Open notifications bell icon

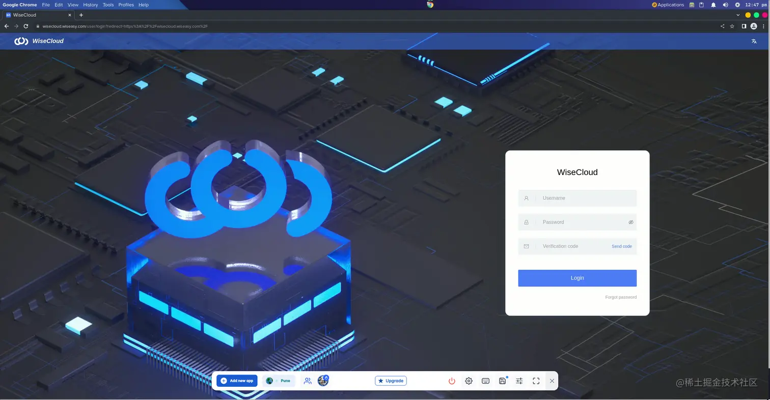(713, 5)
